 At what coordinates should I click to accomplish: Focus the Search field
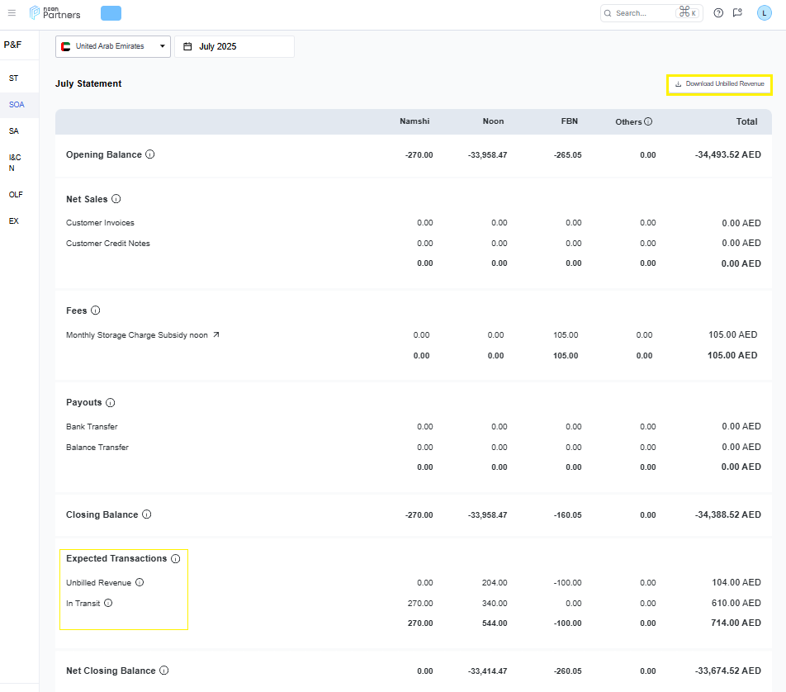pyautogui.click(x=651, y=13)
